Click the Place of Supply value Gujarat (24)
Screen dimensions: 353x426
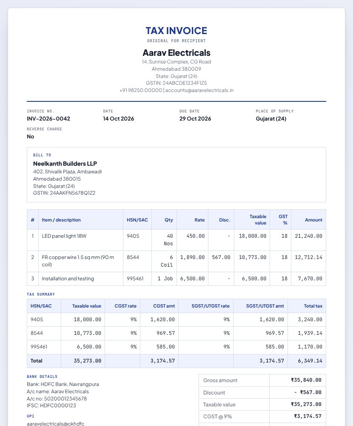pyautogui.click(x=271, y=119)
